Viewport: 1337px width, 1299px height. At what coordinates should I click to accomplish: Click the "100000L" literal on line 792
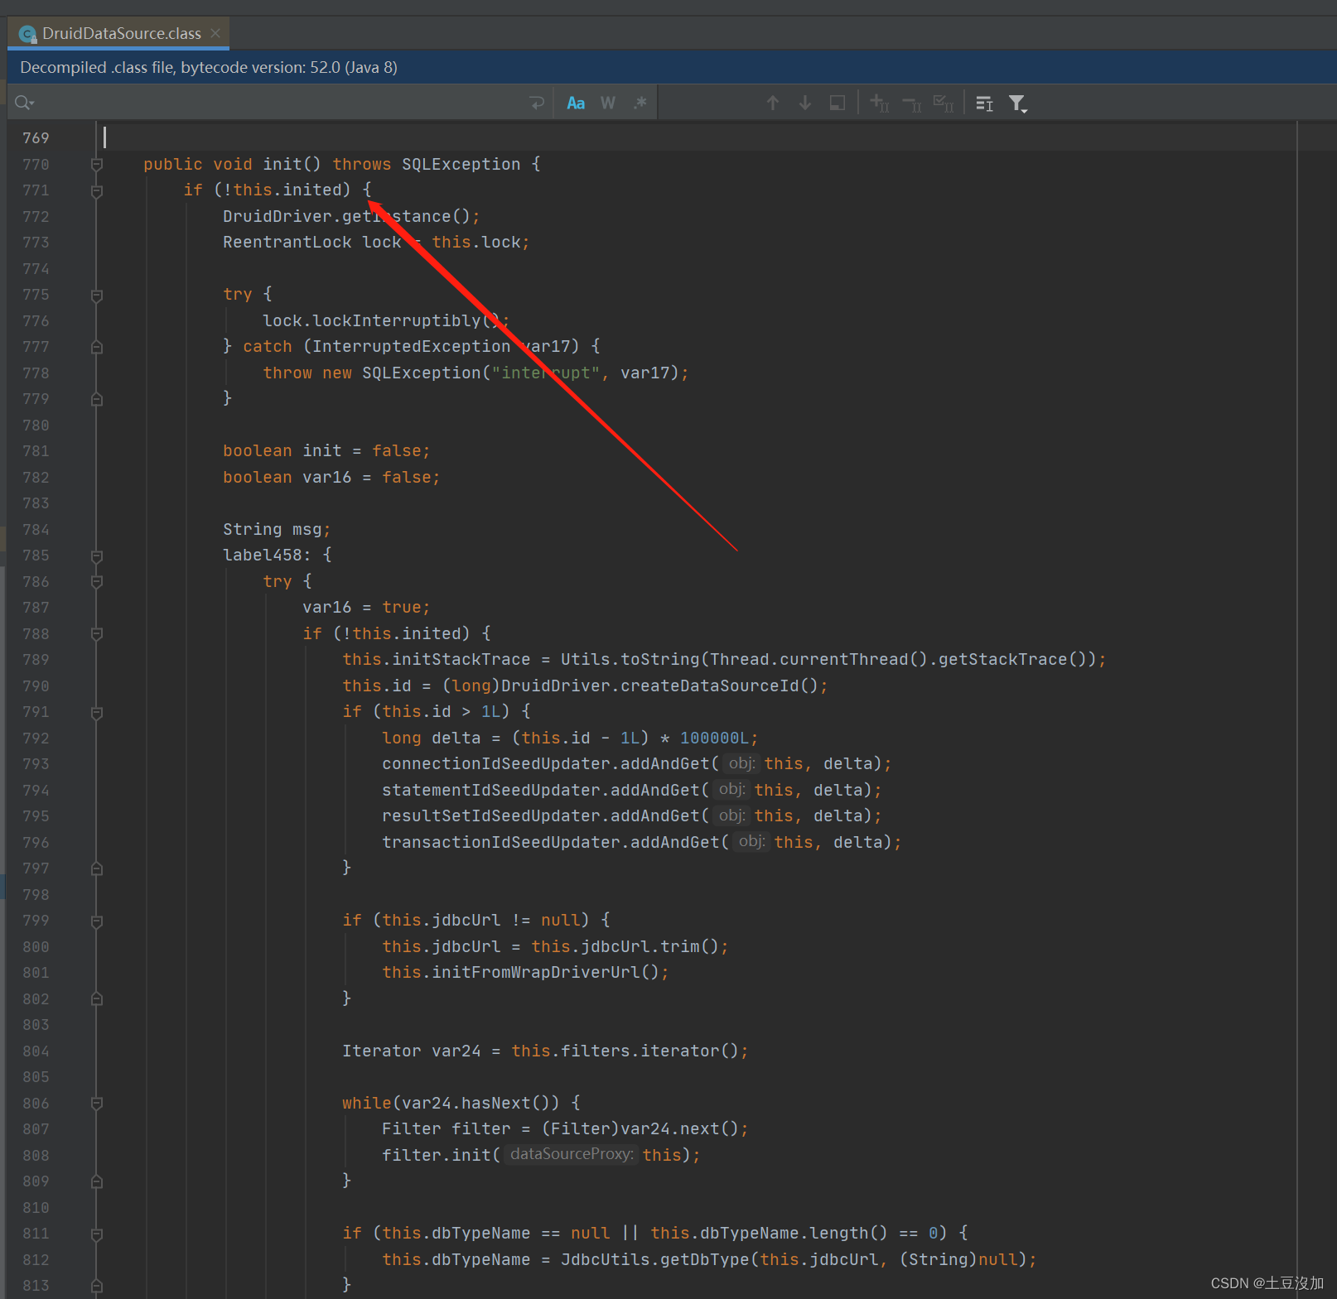(x=715, y=738)
